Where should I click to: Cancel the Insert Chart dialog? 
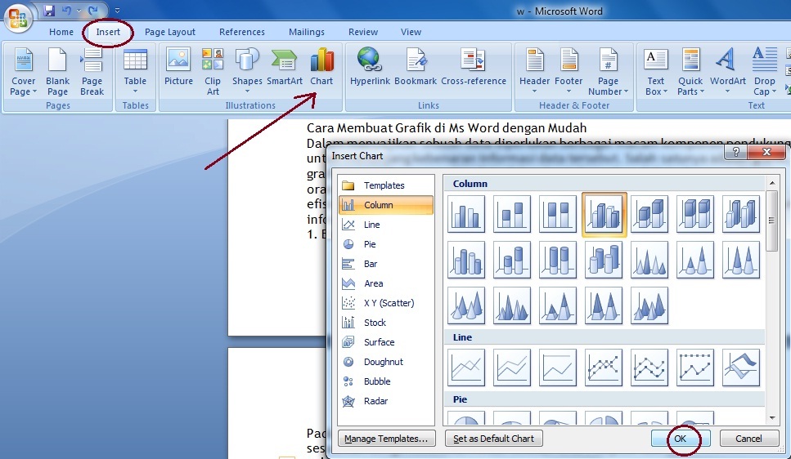[x=748, y=439]
